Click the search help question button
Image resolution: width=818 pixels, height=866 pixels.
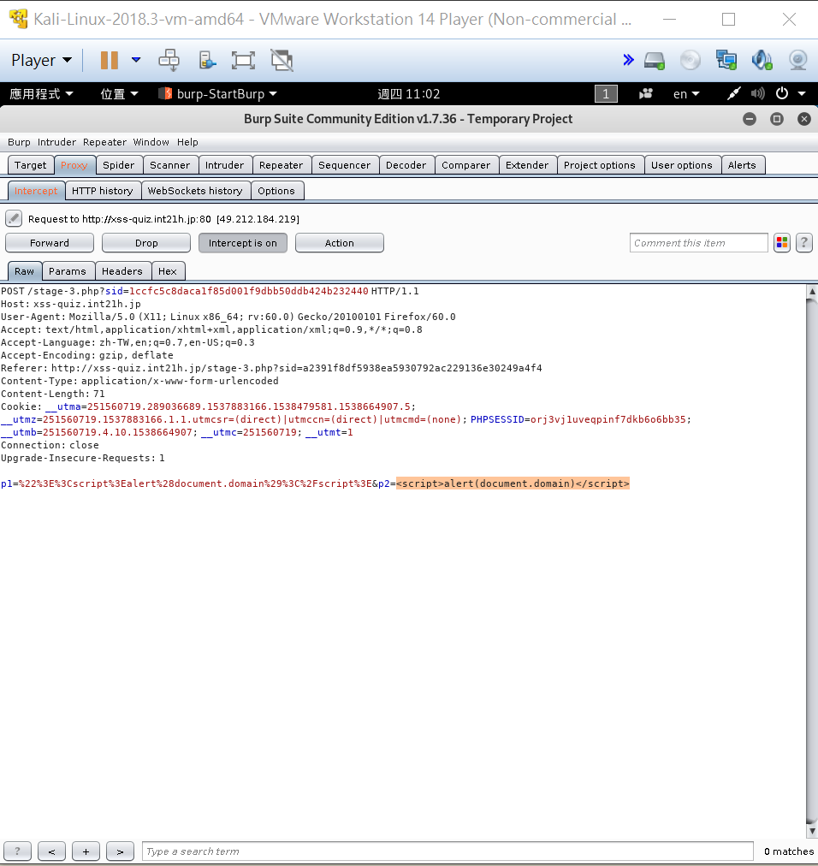click(x=18, y=851)
